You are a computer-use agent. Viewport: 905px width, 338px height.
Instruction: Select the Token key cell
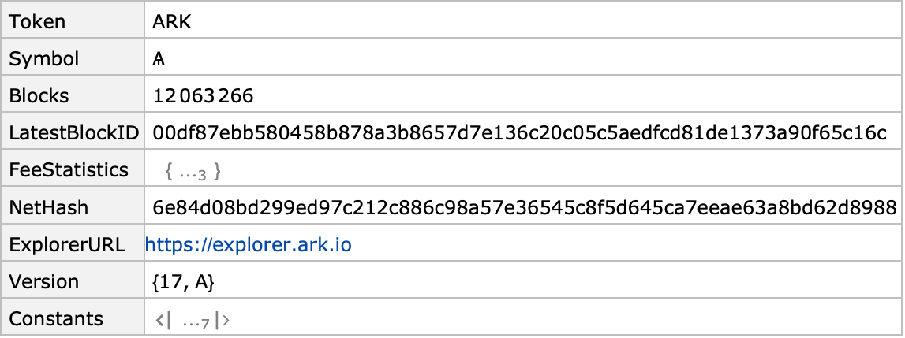(73, 22)
